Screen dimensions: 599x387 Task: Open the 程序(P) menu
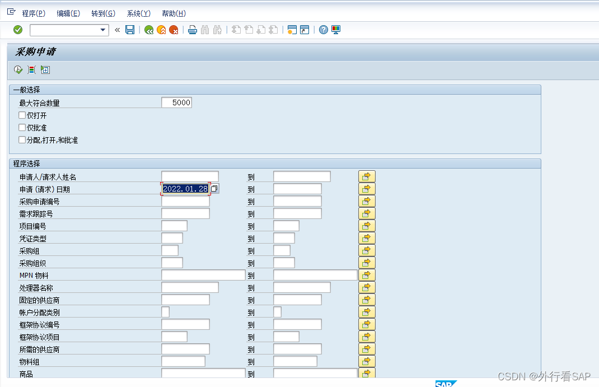[x=34, y=13]
